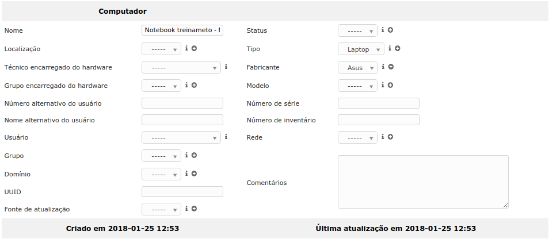Click the add icon next to Fabricante
The width and height of the screenshot is (549, 239).
pos(391,67)
